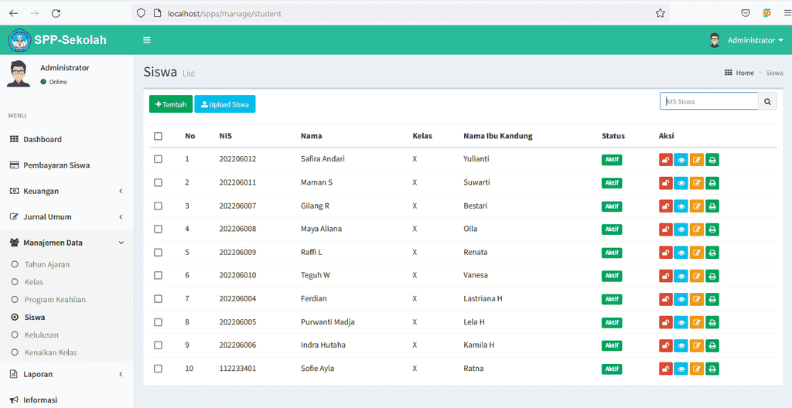Expand the Keuangan sidebar menu
This screenshot has width=792, height=408.
point(67,192)
